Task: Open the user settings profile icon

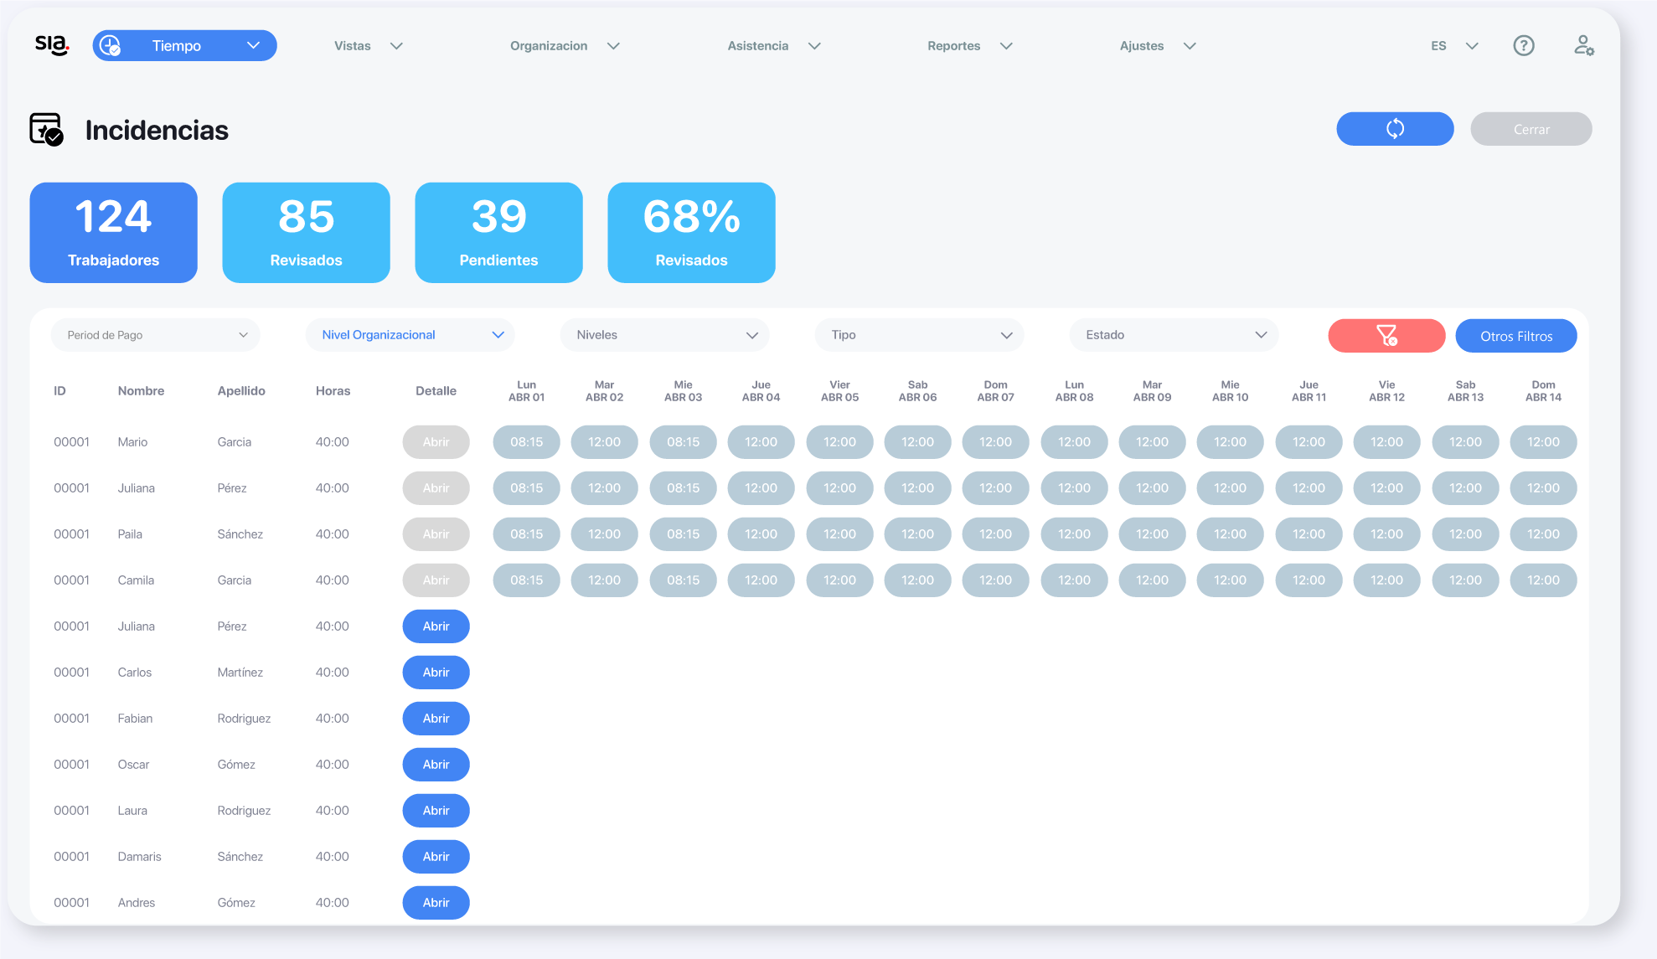Action: tap(1582, 45)
